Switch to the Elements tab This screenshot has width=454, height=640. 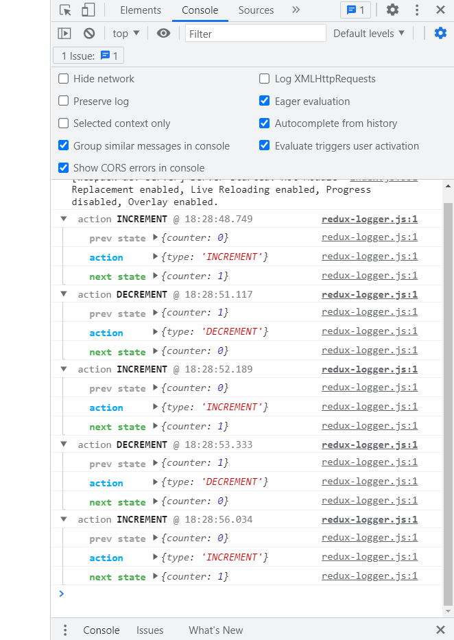click(141, 10)
